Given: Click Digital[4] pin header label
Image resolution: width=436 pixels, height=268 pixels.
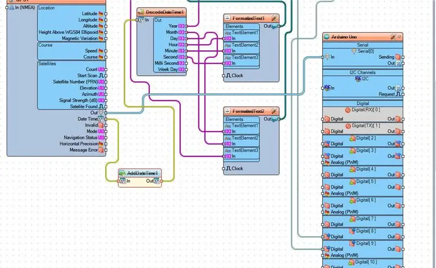Looking at the screenshot, I should [366, 169].
